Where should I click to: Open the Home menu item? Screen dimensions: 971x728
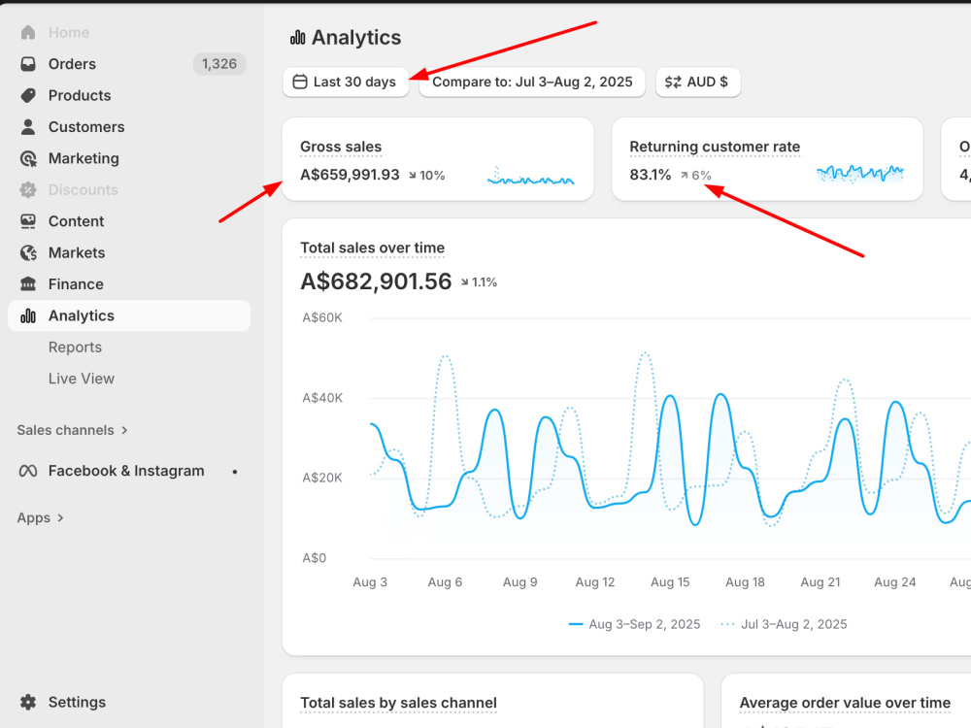pos(129,32)
